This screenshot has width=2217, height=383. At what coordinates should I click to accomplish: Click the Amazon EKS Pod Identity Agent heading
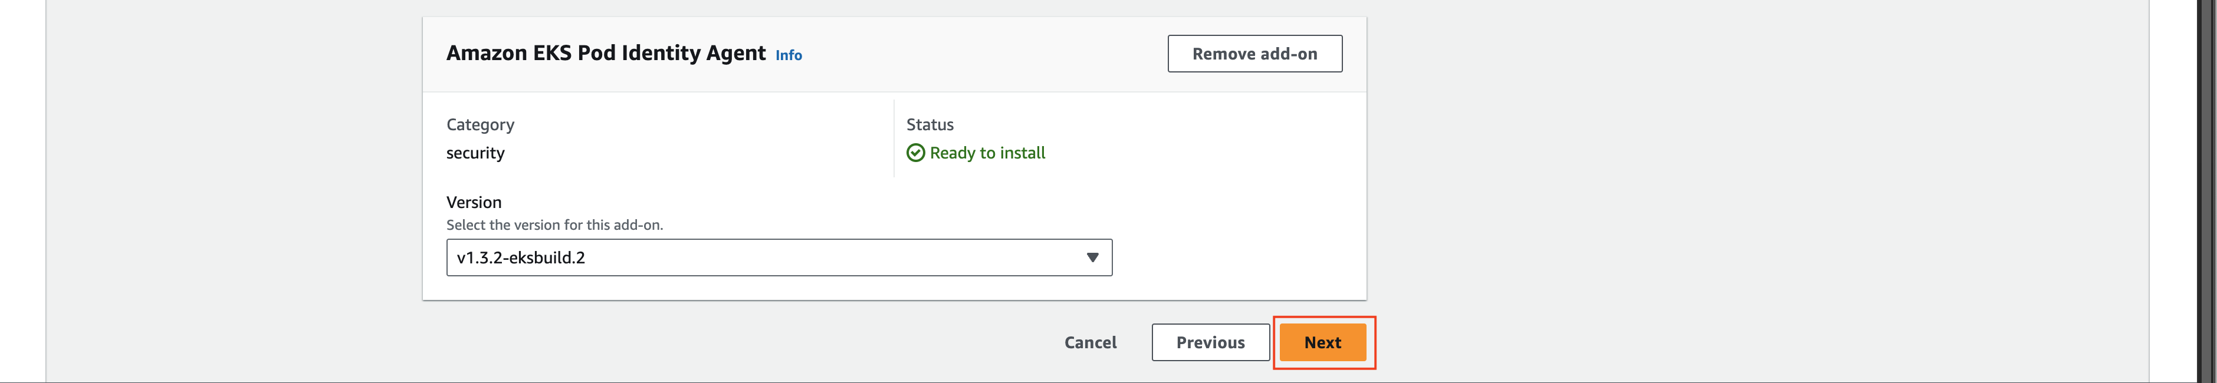(606, 54)
